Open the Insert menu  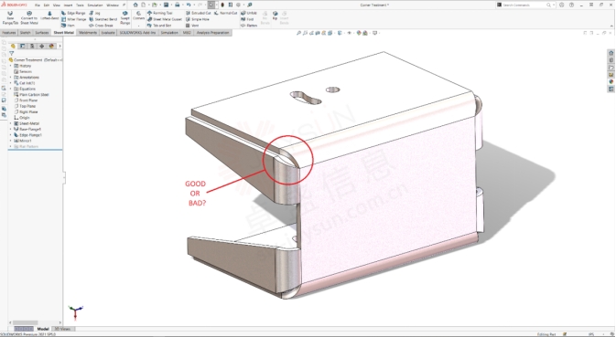68,5
